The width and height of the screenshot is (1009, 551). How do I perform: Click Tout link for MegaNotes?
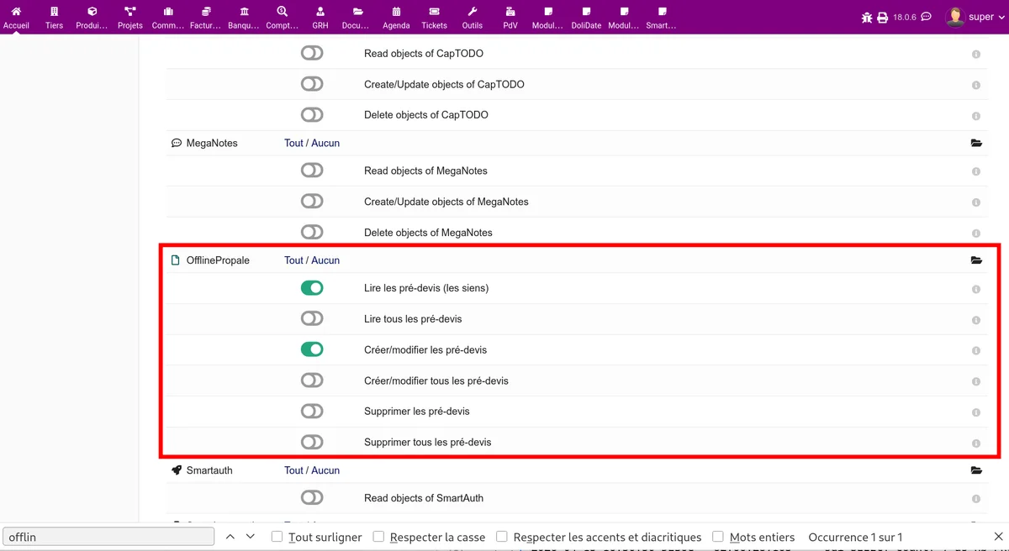coord(293,144)
